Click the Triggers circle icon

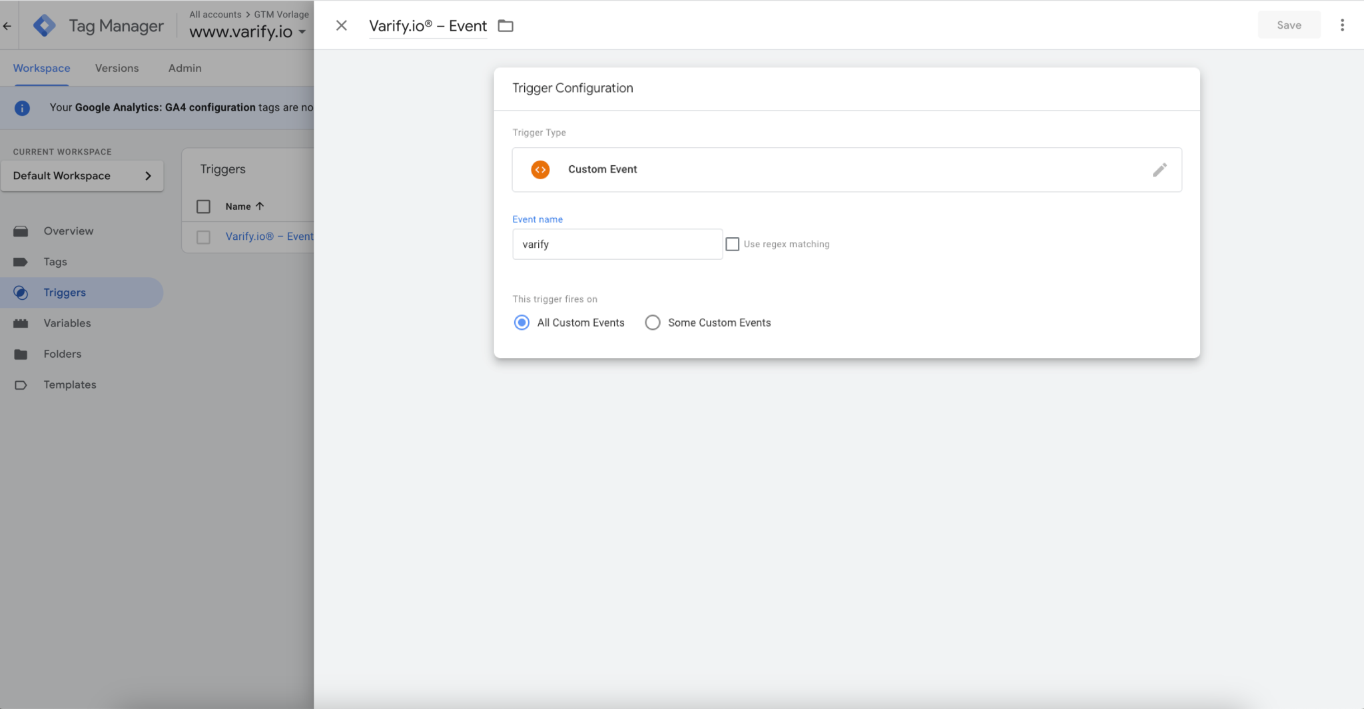click(x=21, y=293)
